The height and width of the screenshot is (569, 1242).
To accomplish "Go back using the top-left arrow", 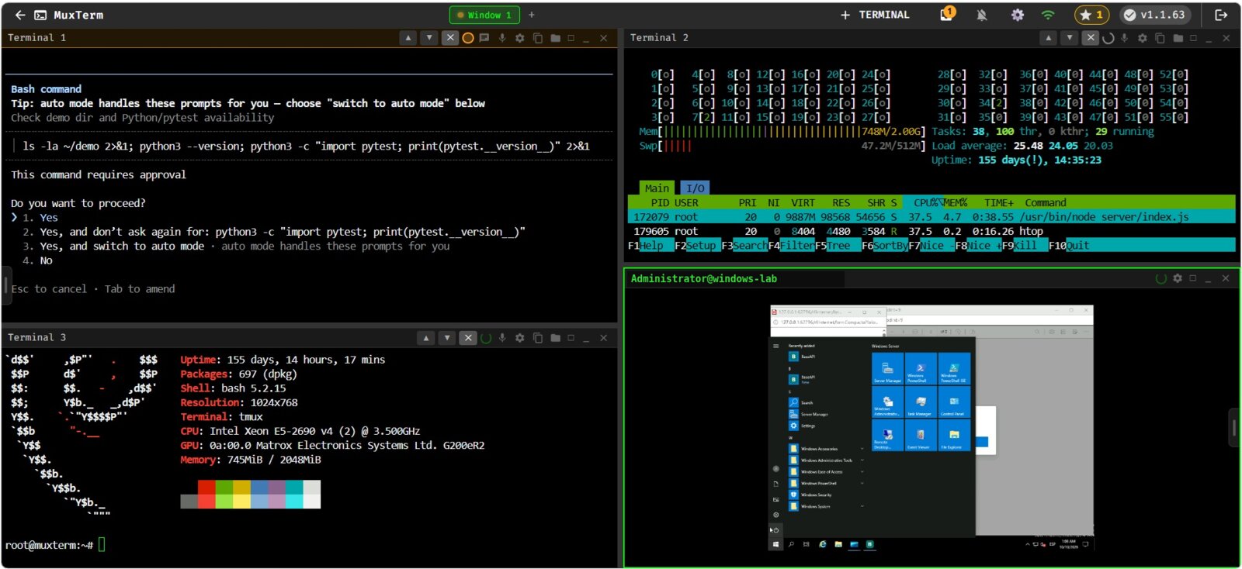I will tap(20, 15).
